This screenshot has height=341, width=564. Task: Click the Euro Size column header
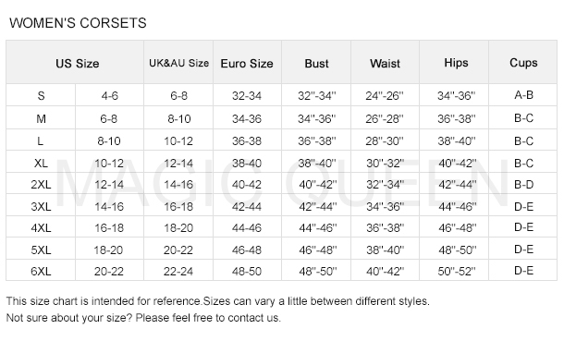pyautogui.click(x=247, y=63)
